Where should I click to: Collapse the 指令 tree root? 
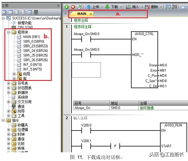click(3, 120)
